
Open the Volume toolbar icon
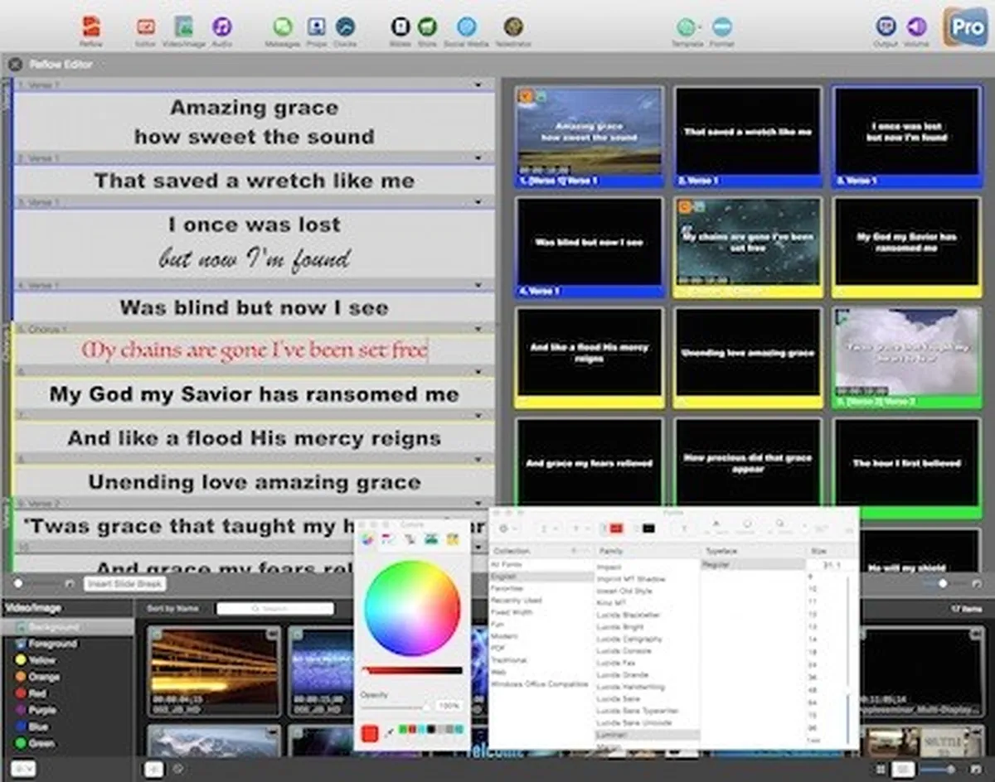tap(915, 27)
